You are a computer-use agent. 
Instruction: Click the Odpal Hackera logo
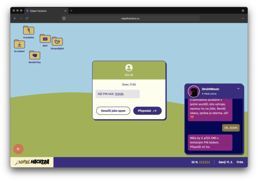click(x=32, y=162)
